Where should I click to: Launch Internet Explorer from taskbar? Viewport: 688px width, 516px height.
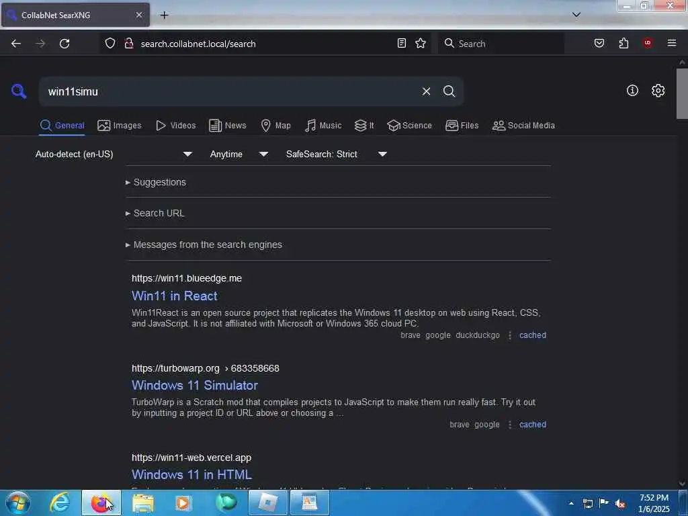(60, 503)
